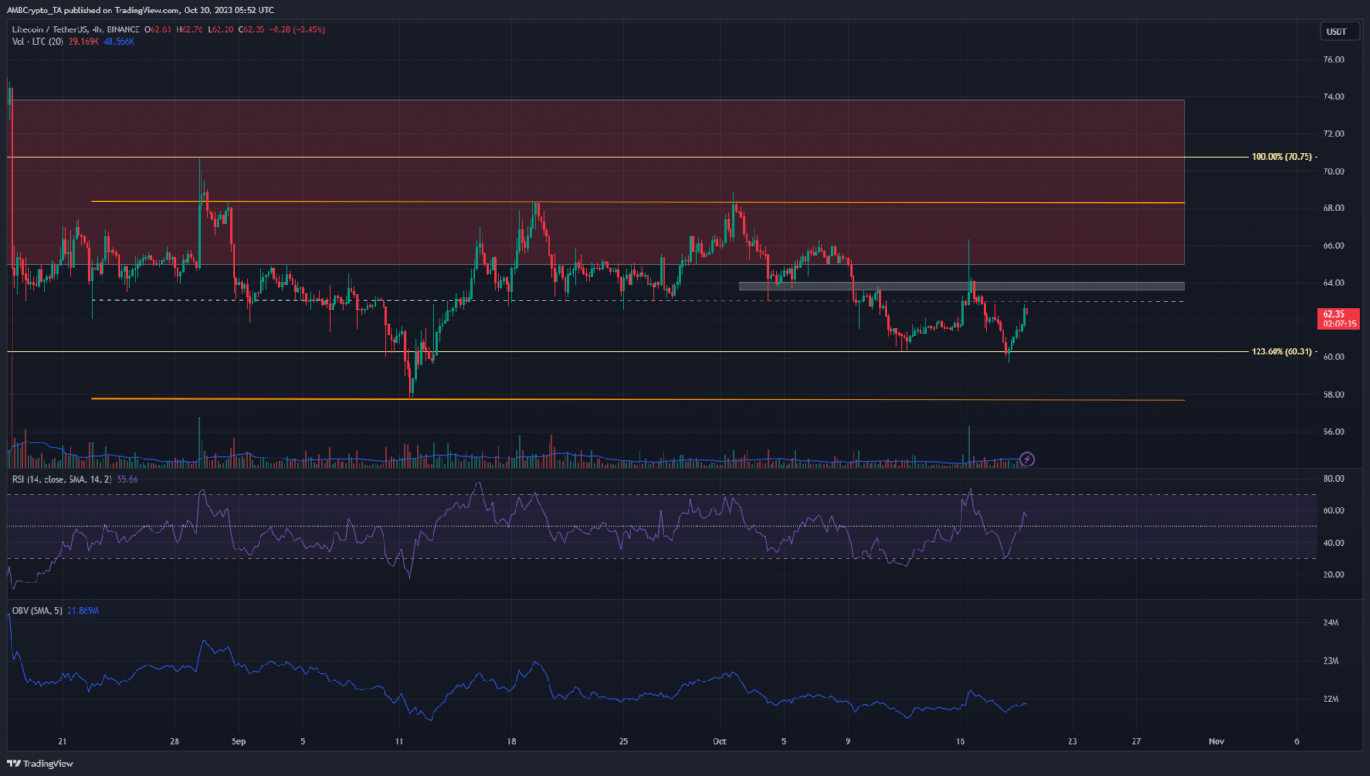The image size is (1370, 776).
Task: Click the 'Sep' date on time axis
Action: pyautogui.click(x=238, y=741)
